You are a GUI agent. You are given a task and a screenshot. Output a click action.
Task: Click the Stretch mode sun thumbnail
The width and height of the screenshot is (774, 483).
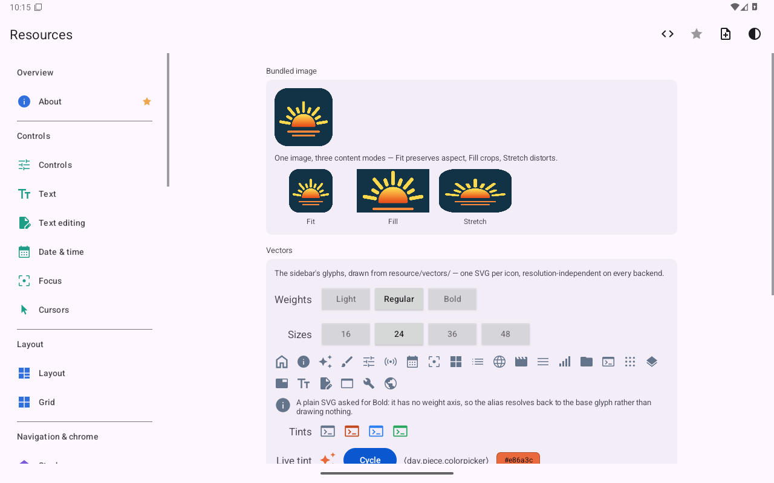(x=475, y=191)
